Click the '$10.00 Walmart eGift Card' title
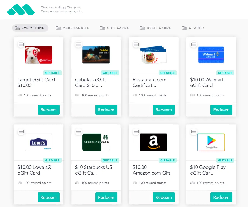Viewport: 248px width, 207px height. coord(207,82)
